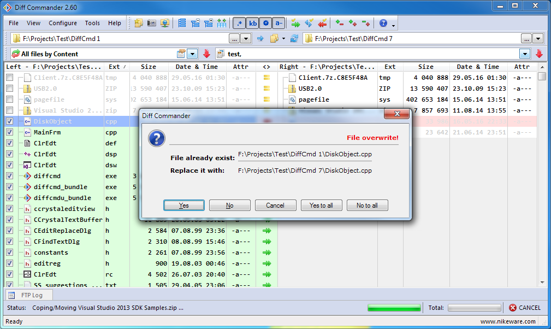Click the camera snapshot toolbar icon

click(152, 23)
